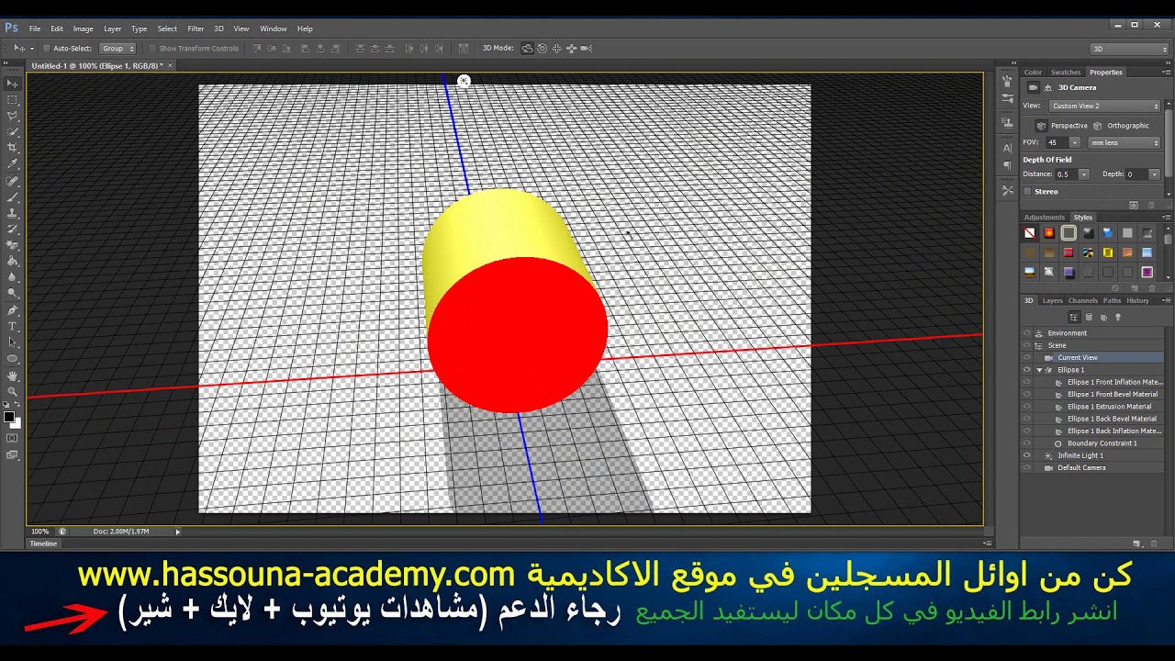Click the coordinates icon in Properties panel
This screenshot has height=661, width=1175.
[1047, 87]
